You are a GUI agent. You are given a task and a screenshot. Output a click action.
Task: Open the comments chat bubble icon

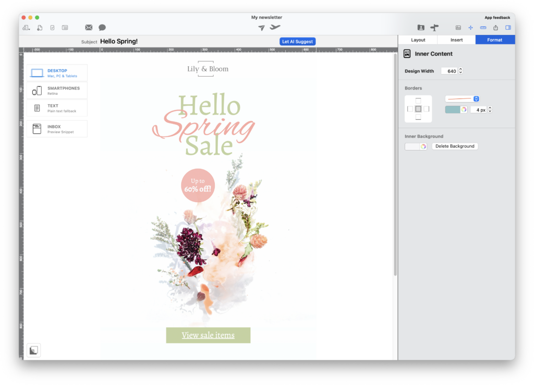[x=102, y=27]
